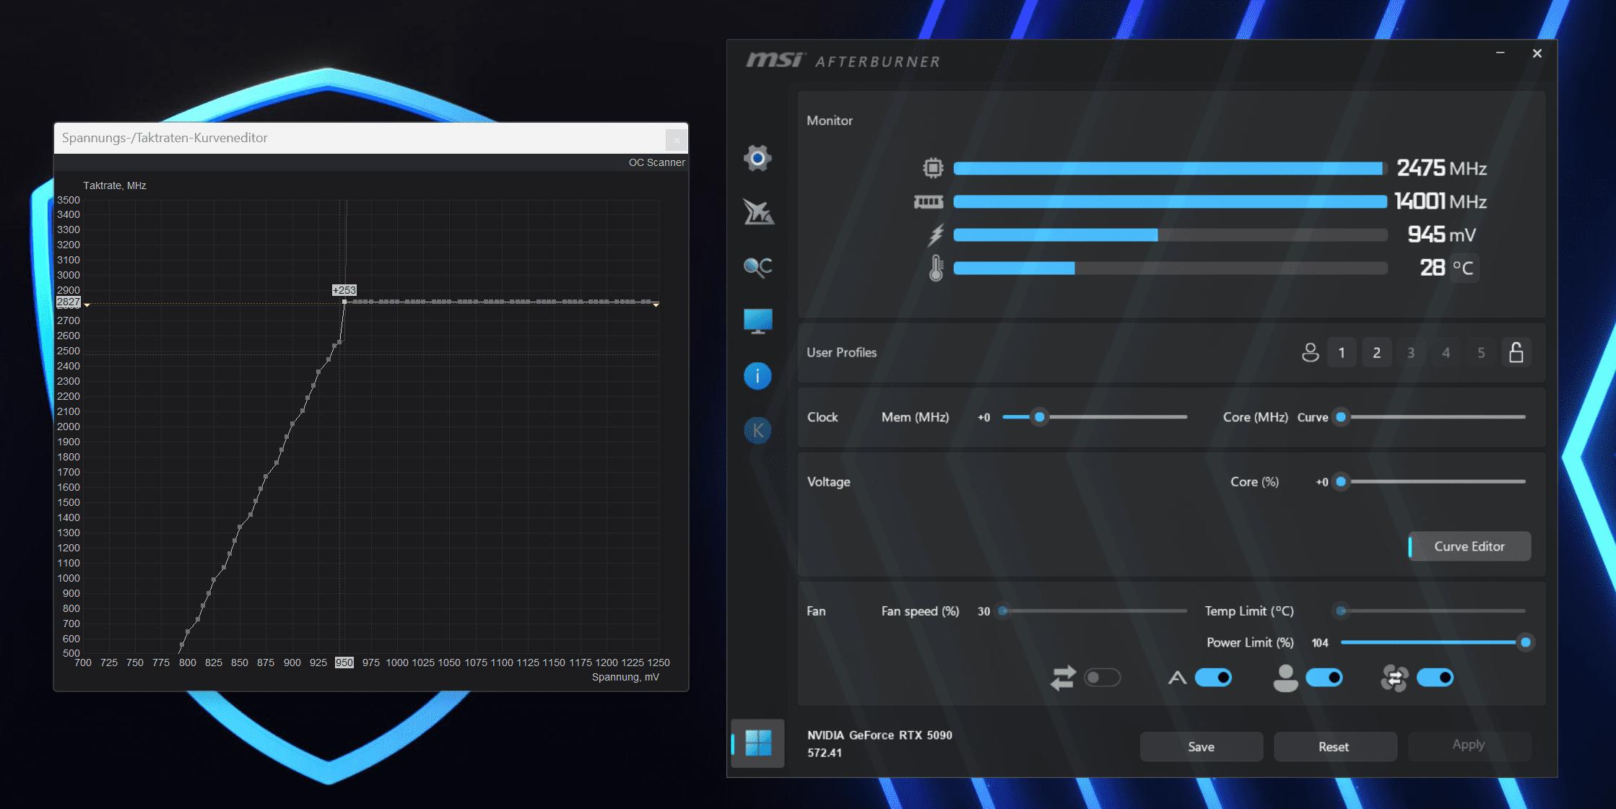The image size is (1616, 809).
Task: Disable the user-defined fan control toggle
Action: coord(1324,678)
